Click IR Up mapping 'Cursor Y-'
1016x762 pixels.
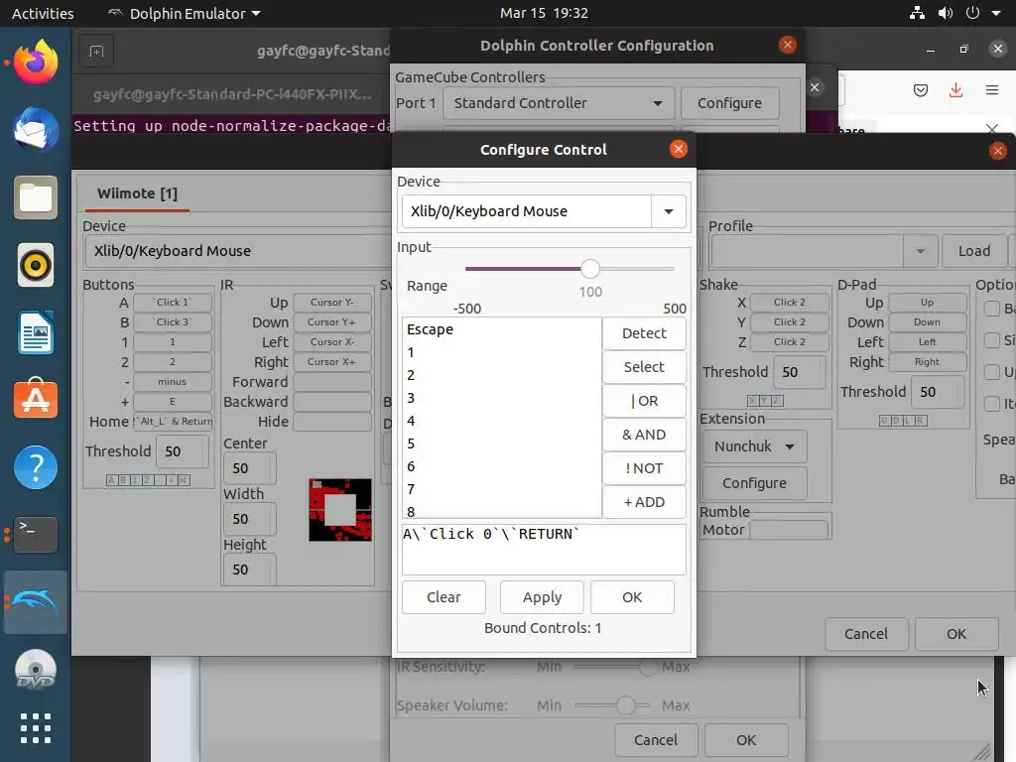coord(332,303)
